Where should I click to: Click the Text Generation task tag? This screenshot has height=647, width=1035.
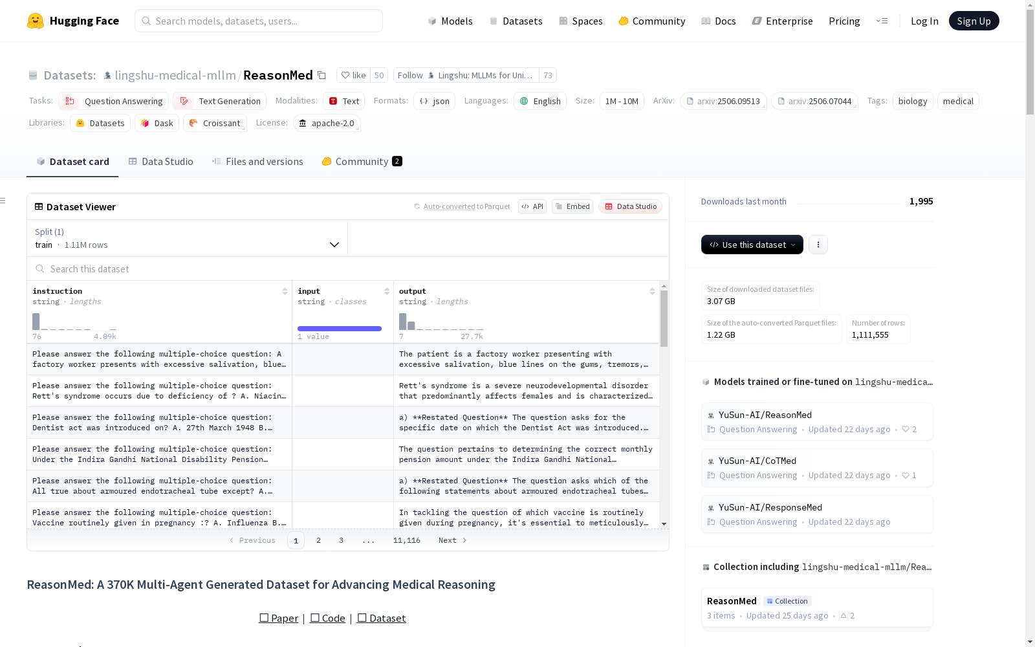[x=220, y=101]
